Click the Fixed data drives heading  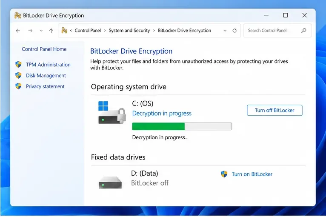coord(118,157)
